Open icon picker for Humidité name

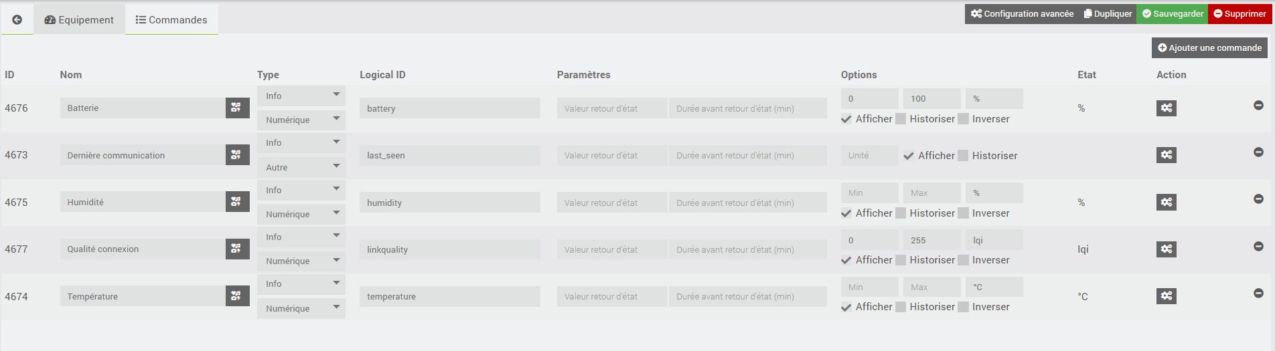(x=237, y=202)
